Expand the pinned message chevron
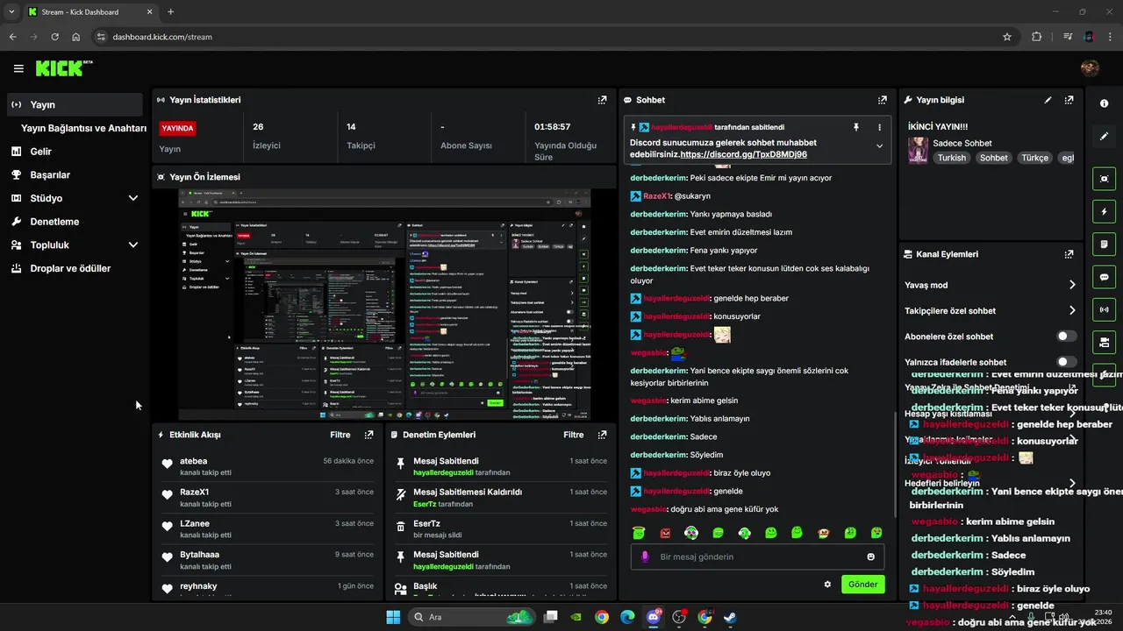Image resolution: width=1123 pixels, height=631 pixels. click(879, 145)
